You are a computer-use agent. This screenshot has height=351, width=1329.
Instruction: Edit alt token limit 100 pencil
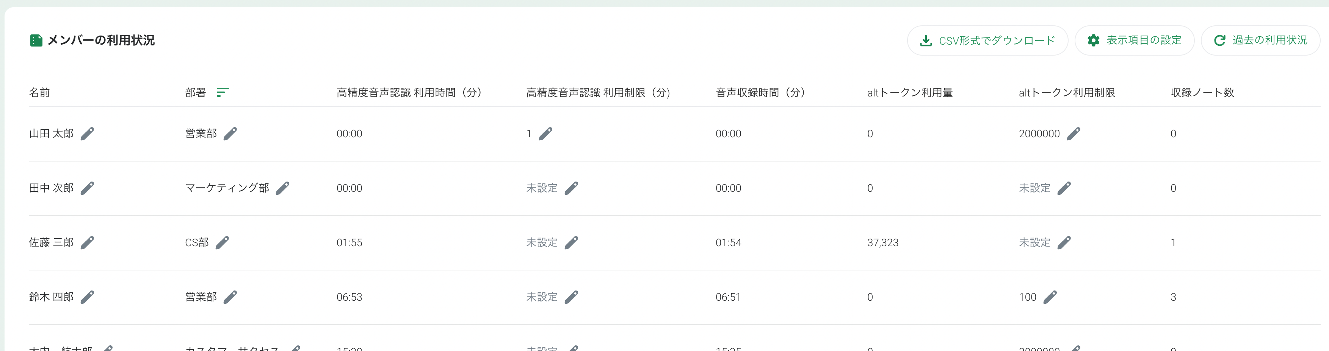[1050, 297]
